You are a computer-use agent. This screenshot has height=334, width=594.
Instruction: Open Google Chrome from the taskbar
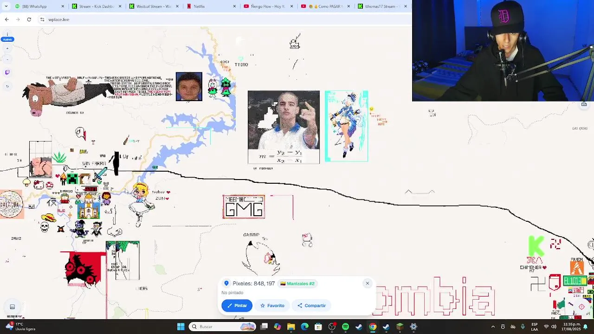[373, 327]
